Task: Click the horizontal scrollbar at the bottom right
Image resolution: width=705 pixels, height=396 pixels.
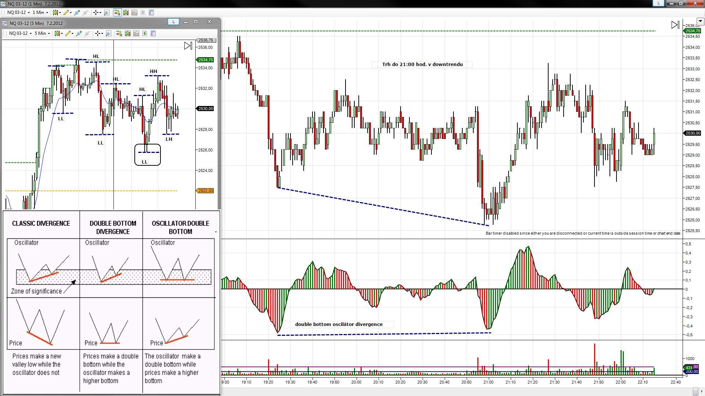Action: pyautogui.click(x=695, y=391)
